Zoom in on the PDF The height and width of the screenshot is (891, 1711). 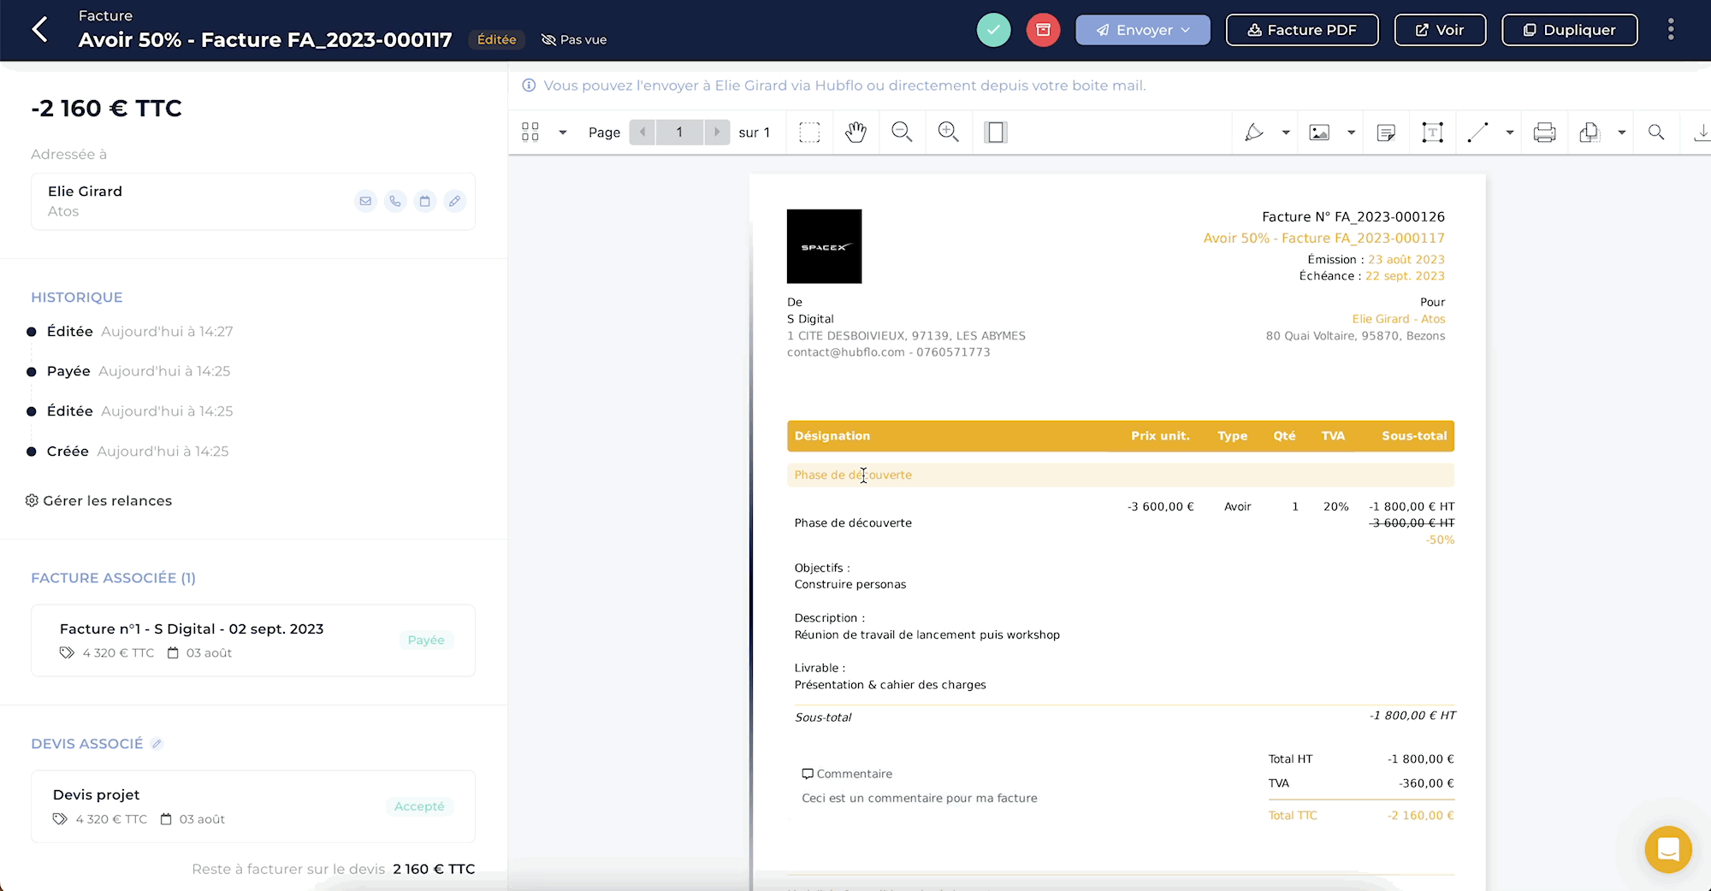click(x=948, y=132)
